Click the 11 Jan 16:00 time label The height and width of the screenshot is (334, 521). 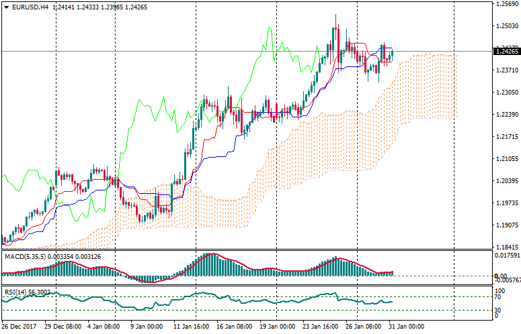click(192, 327)
